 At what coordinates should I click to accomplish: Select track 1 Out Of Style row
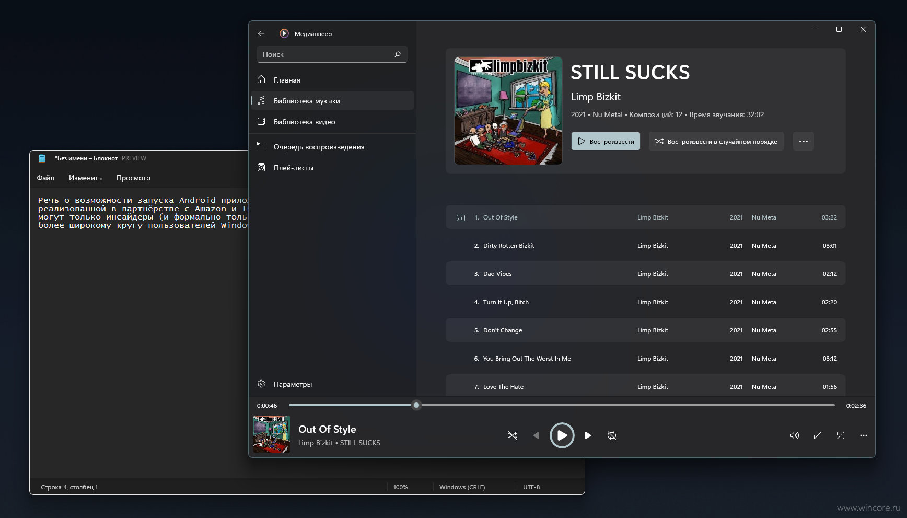645,217
